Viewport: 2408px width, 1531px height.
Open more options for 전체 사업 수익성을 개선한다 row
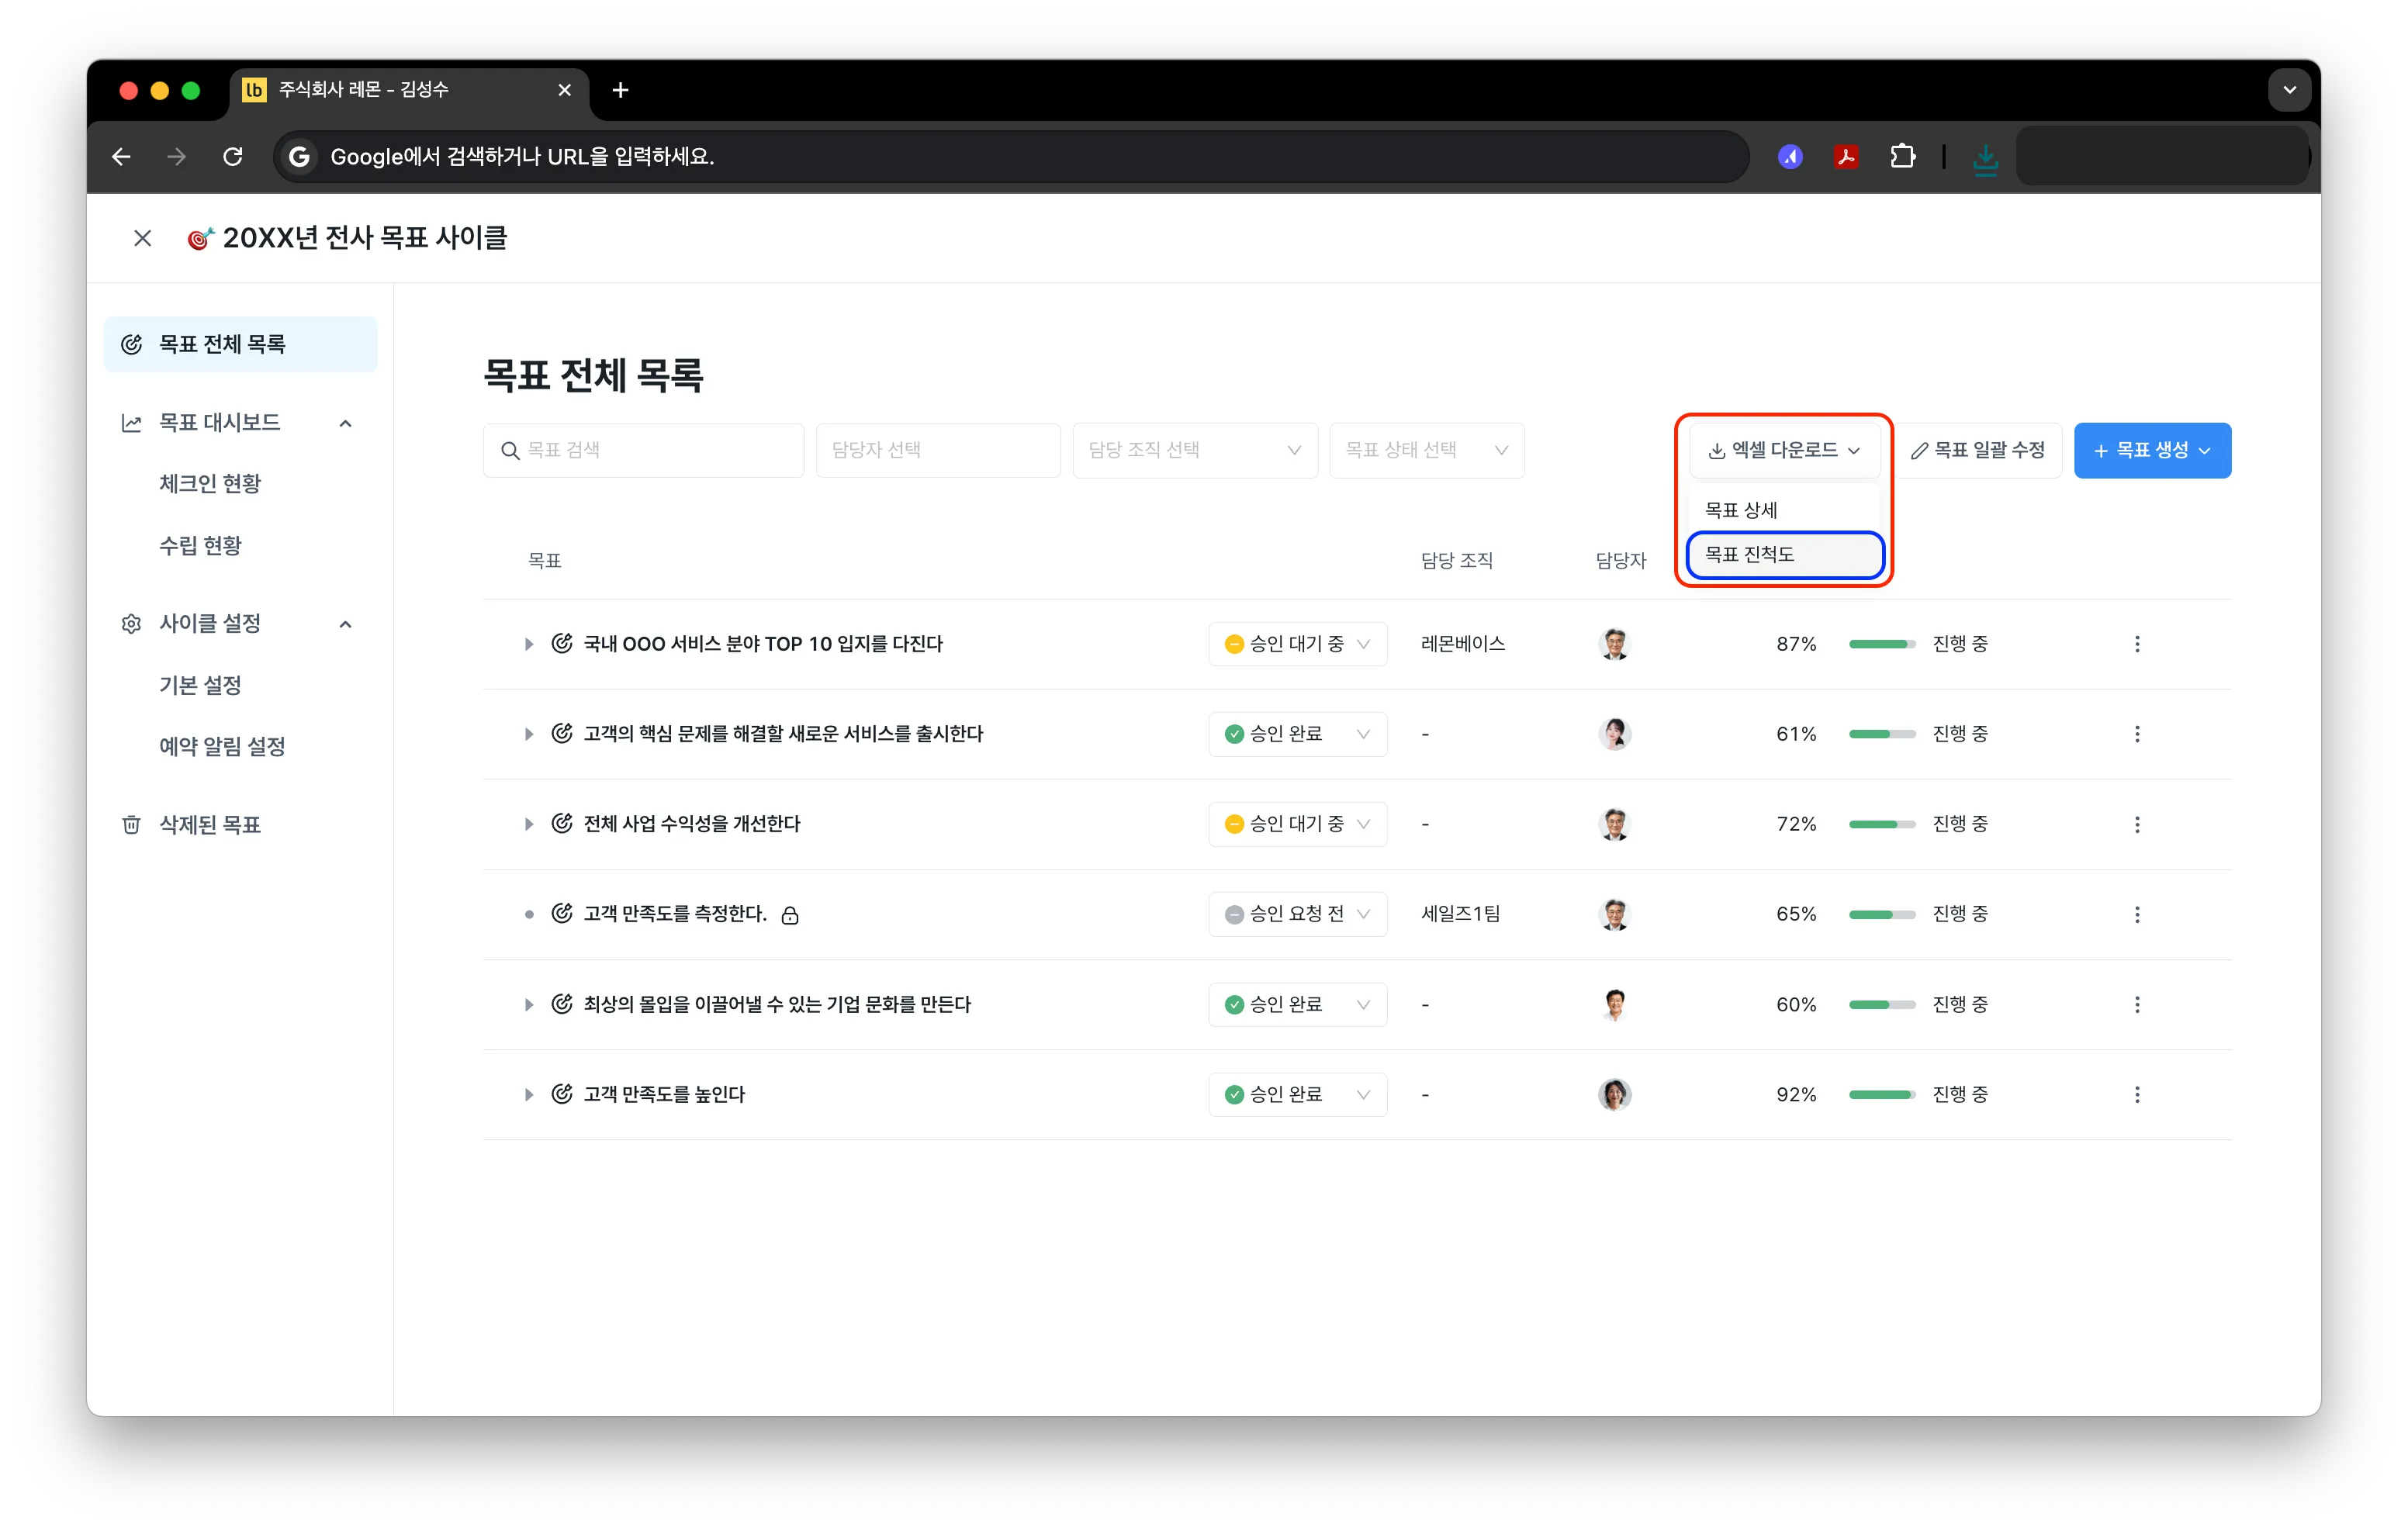click(2137, 824)
